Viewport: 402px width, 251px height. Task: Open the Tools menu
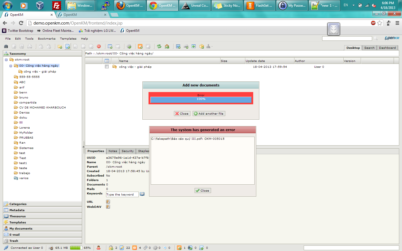tap(29, 38)
